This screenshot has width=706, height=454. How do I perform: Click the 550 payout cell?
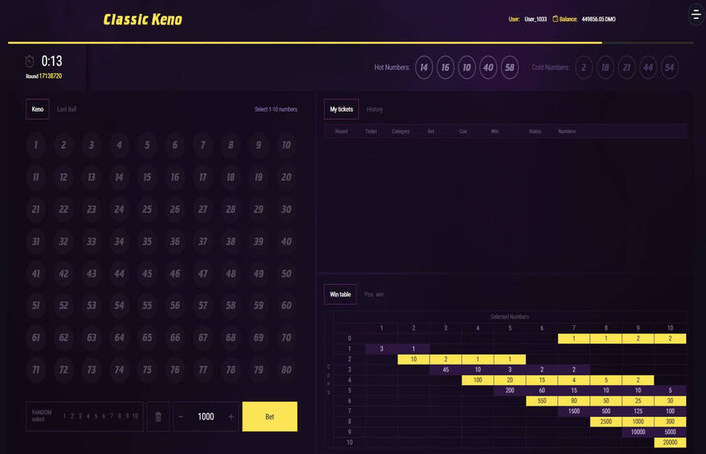pyautogui.click(x=542, y=401)
